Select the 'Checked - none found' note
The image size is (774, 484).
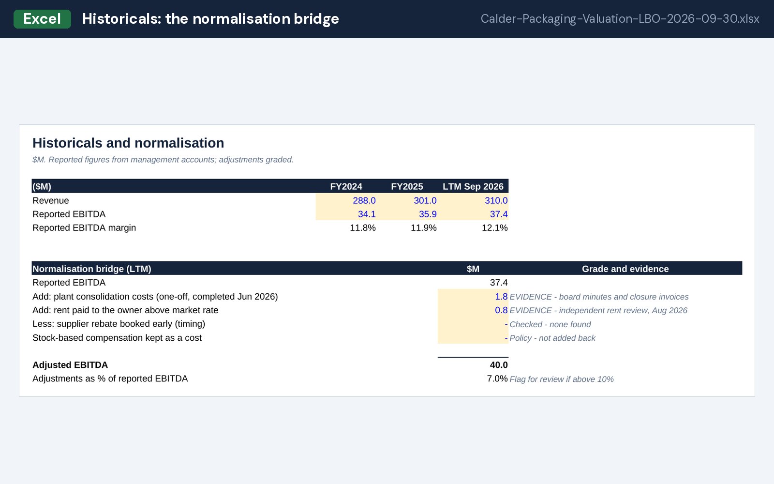pyautogui.click(x=551, y=324)
